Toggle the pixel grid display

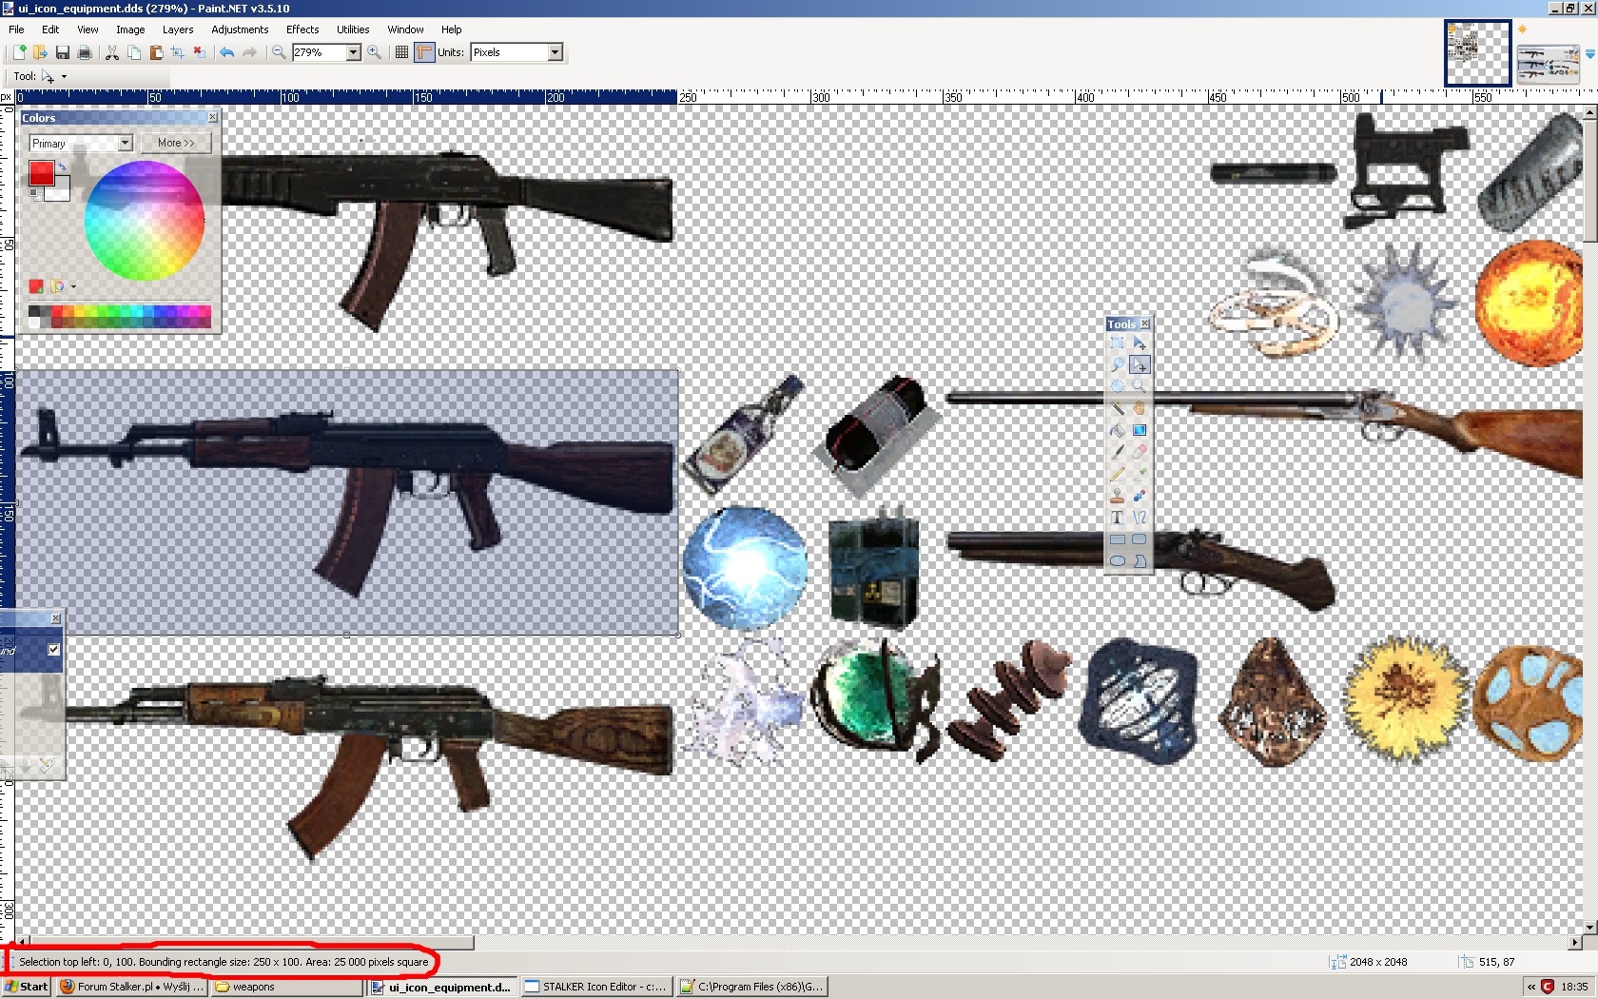click(402, 52)
